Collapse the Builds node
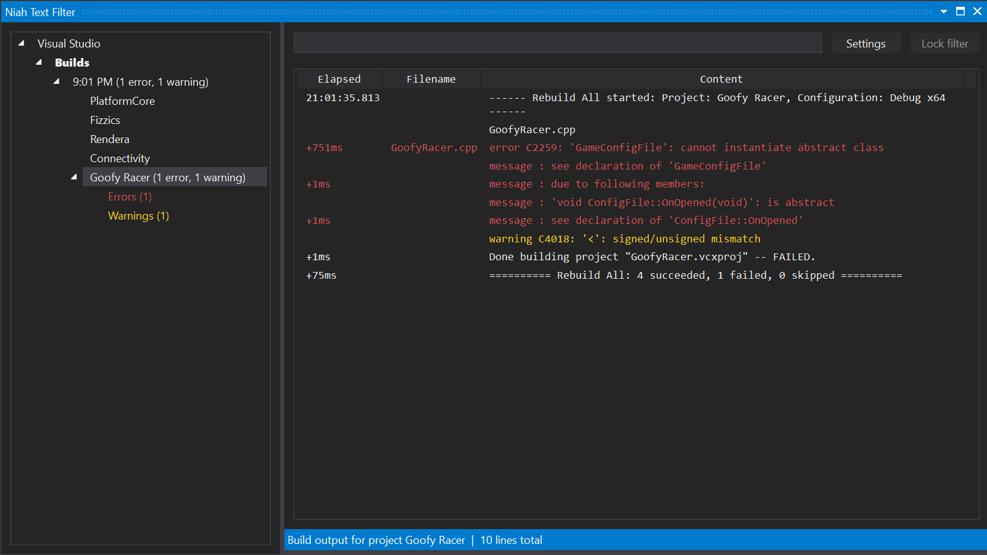Viewport: 987px width, 555px height. pos(38,62)
